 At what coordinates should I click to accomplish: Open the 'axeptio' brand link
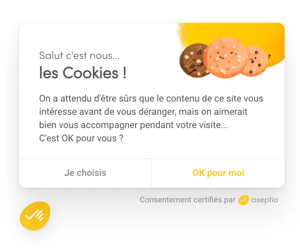click(264, 200)
